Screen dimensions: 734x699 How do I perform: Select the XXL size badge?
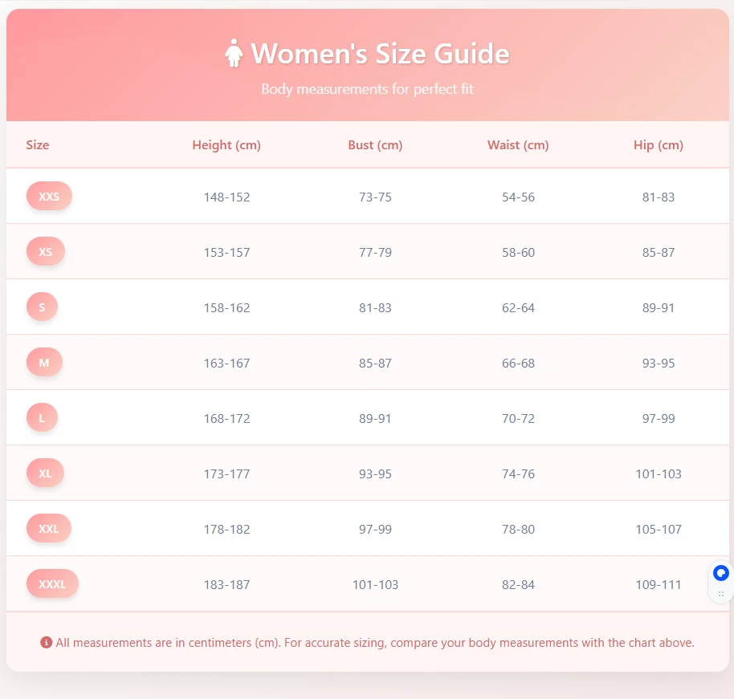[49, 529]
